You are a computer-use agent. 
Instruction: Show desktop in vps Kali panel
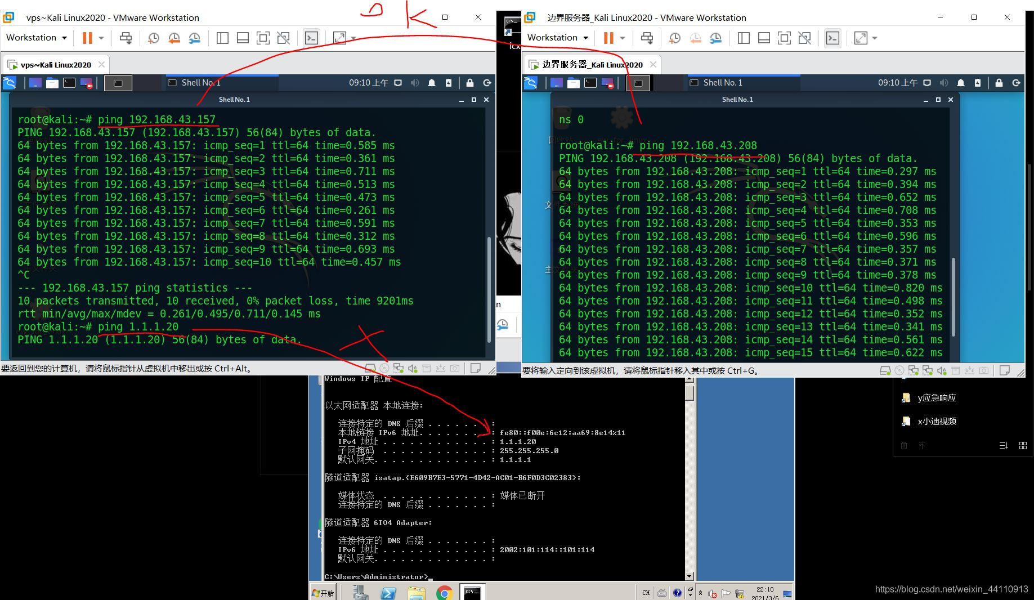tap(35, 83)
